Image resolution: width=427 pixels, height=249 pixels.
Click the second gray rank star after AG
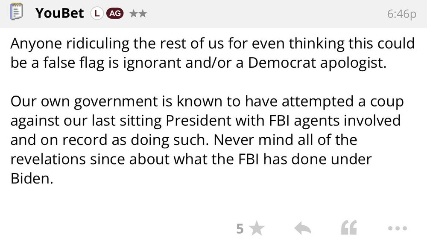(143, 14)
